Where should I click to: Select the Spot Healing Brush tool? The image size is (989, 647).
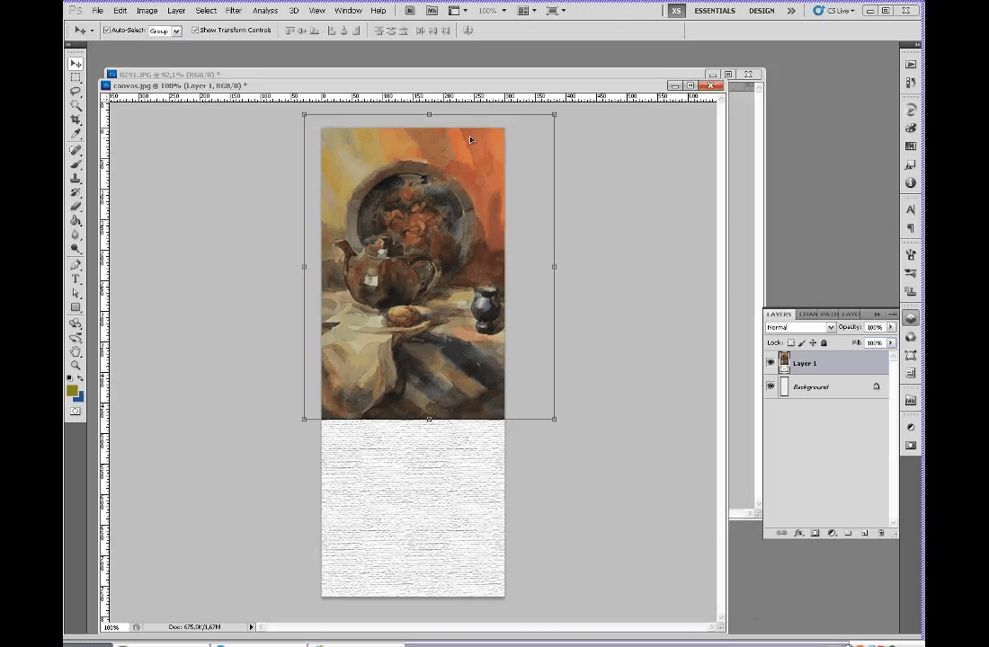[75, 150]
